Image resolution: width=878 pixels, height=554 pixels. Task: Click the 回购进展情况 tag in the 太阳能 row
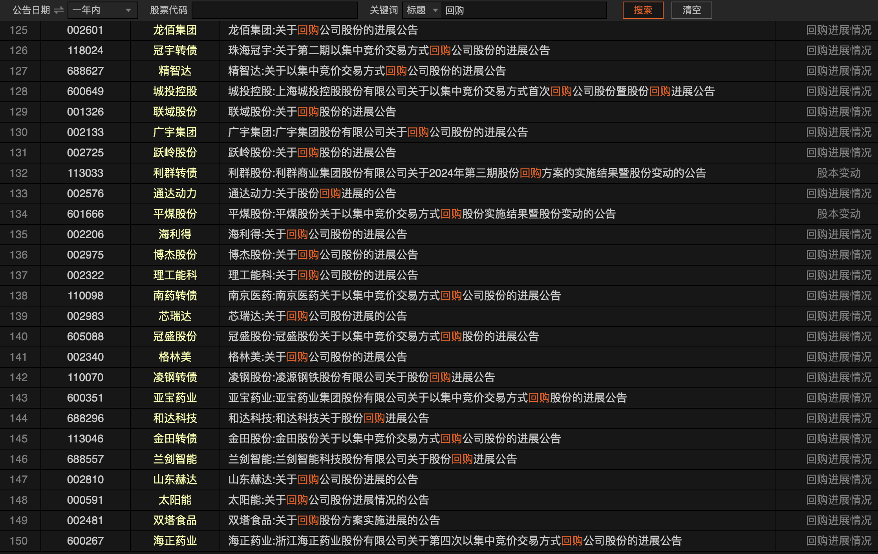pyautogui.click(x=838, y=500)
